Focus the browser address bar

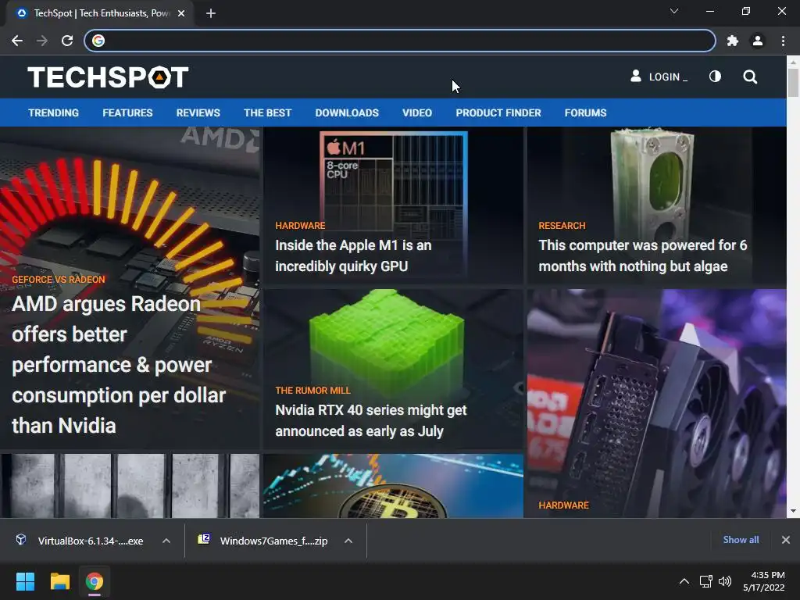(x=400, y=41)
